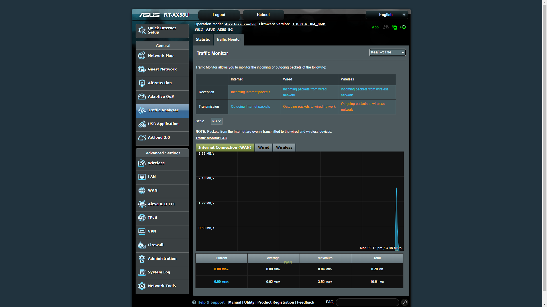The width and height of the screenshot is (547, 307).
Task: Select the Wireless graph tab
Action: tap(284, 148)
